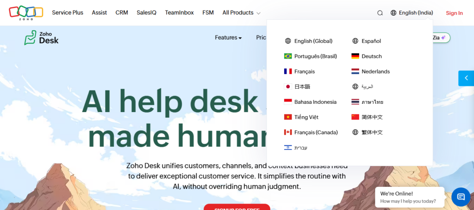Viewport: 474px width, 210px height.
Task: Open the We're Online chat prompt
Action: click(409, 197)
